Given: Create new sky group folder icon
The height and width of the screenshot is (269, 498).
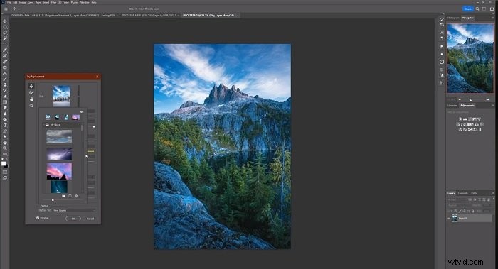Looking at the screenshot, I should pos(63,196).
